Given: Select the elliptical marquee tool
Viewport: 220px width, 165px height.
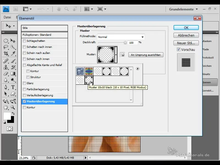Looking at the screenshot, I should click(6, 41).
